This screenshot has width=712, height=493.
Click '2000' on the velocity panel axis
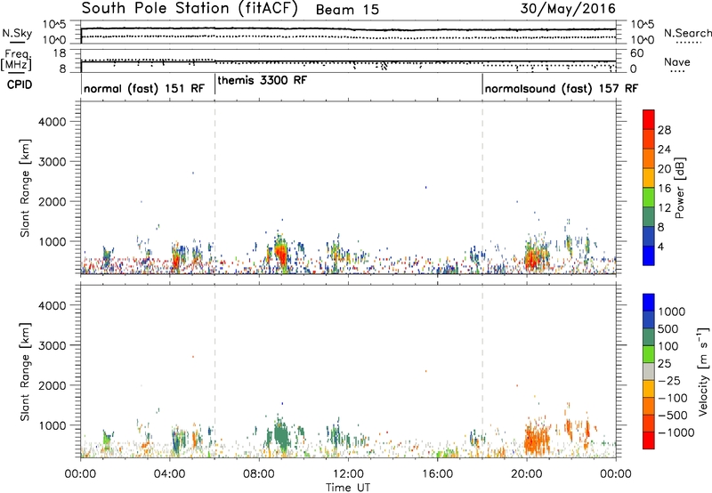coord(53,385)
